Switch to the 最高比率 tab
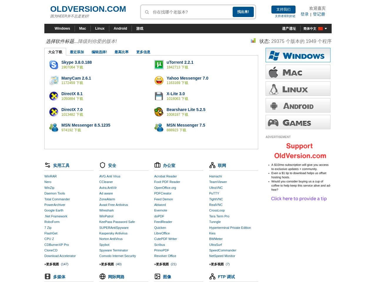This screenshot has width=376, height=282. (122, 52)
